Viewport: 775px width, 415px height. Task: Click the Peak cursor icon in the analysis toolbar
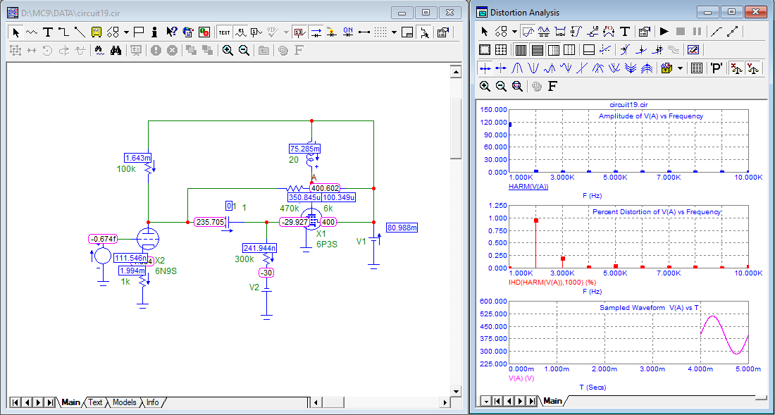(x=517, y=68)
